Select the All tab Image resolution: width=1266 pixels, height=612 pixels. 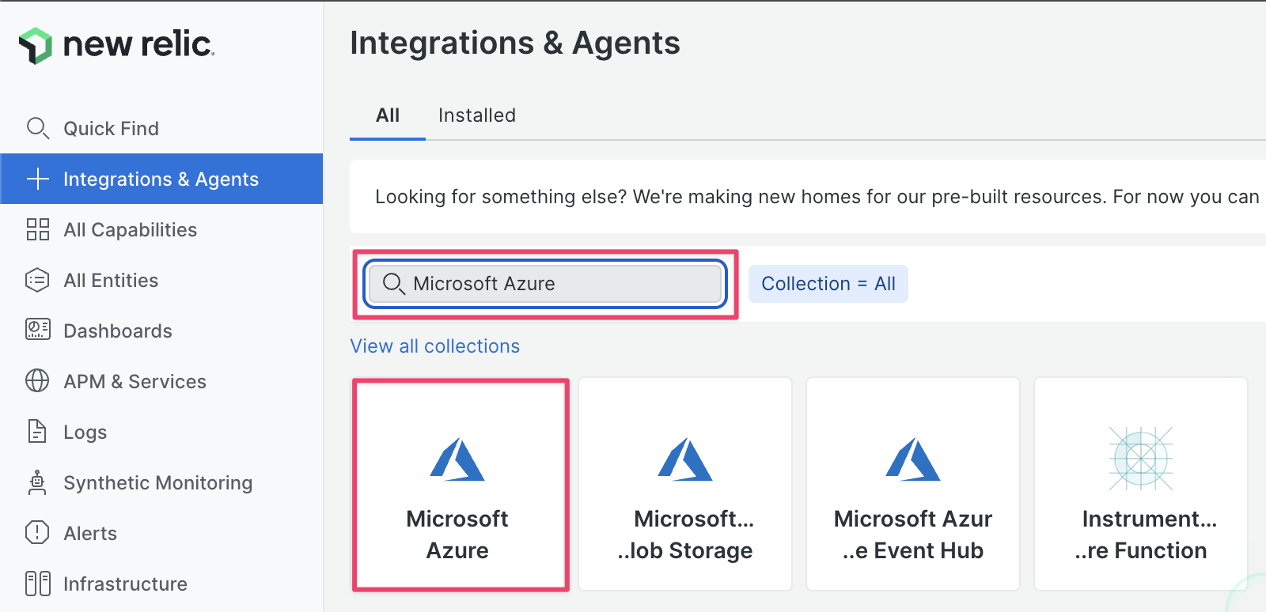tap(387, 115)
